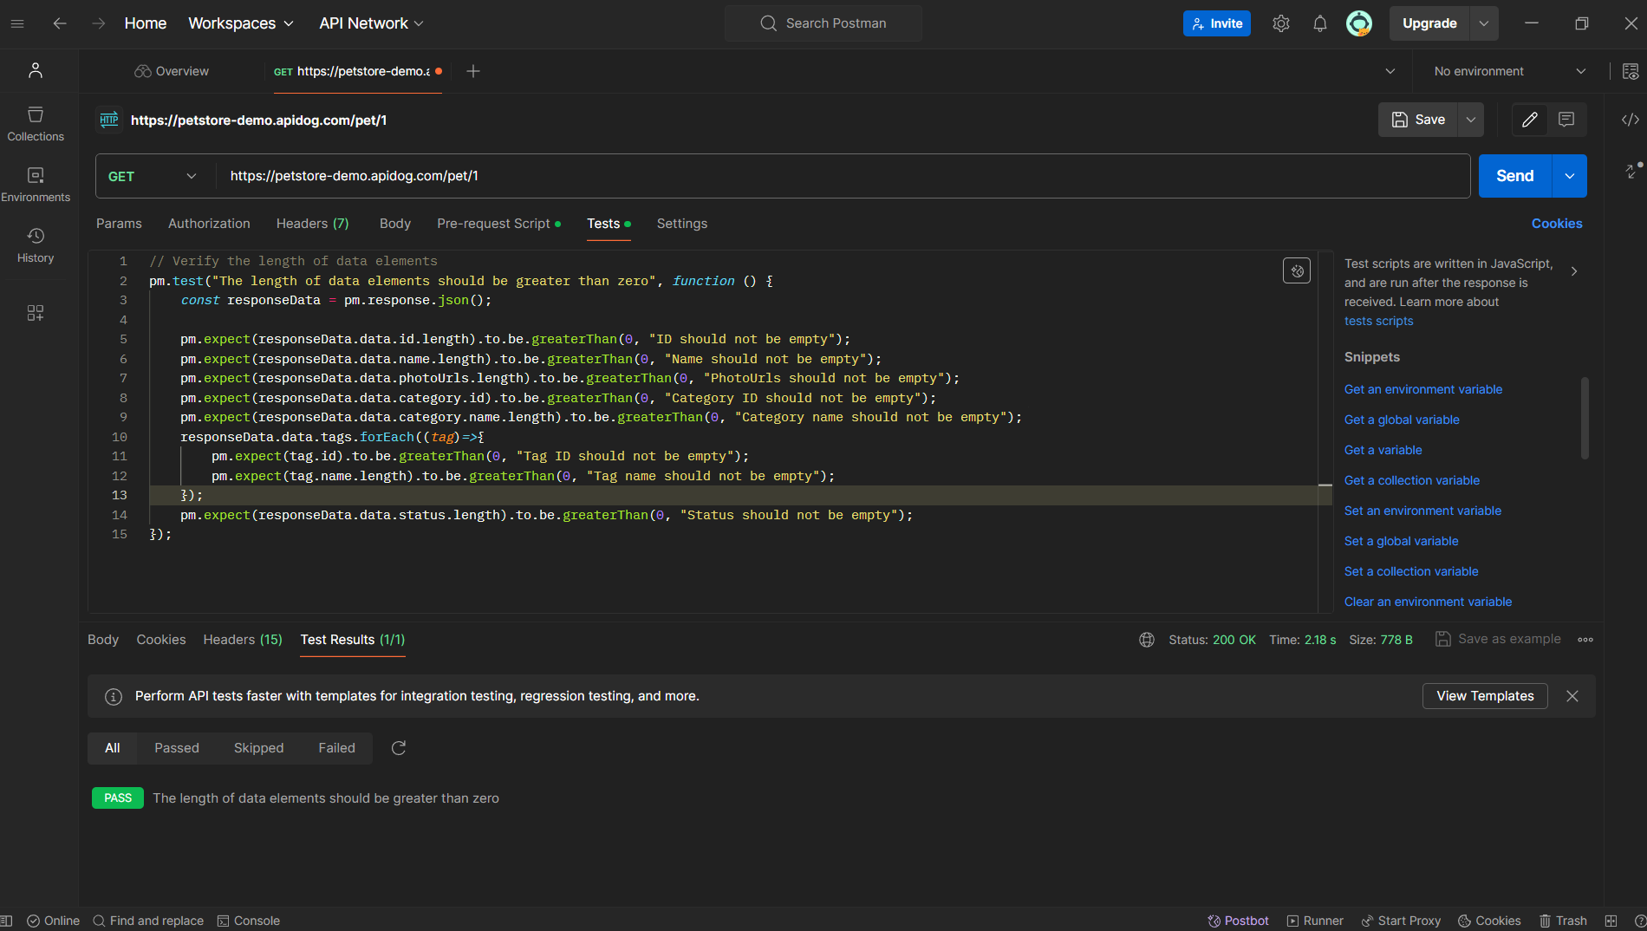Open the Overview tab

[x=172, y=71]
